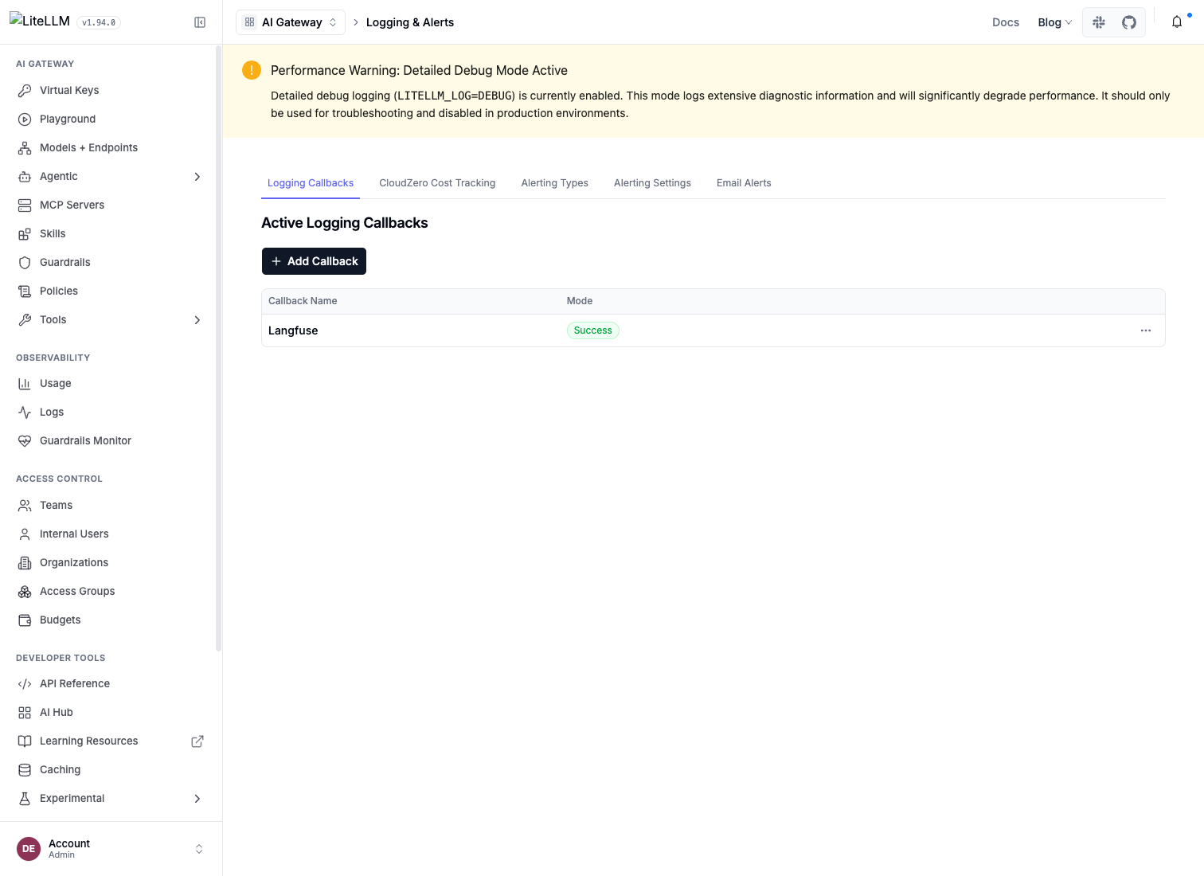
Task: Click the Success mode badge
Action: (593, 330)
